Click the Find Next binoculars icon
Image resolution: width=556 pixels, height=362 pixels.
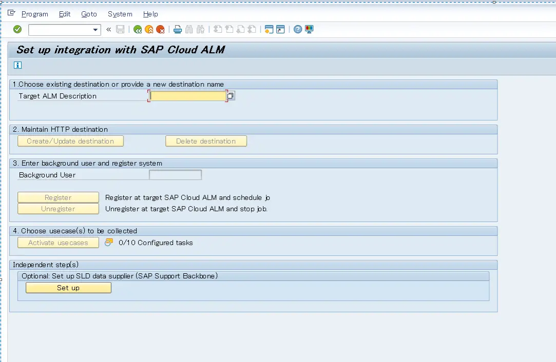(200, 29)
